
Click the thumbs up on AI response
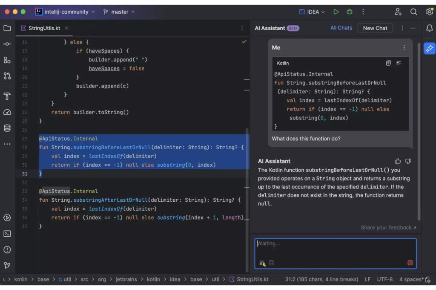398,161
